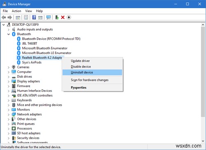206x150 pixels.
Task: Click the scrollbar up arrow
Action: click(x=203, y=25)
